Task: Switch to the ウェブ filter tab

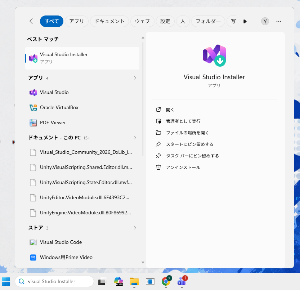Action: (x=142, y=21)
